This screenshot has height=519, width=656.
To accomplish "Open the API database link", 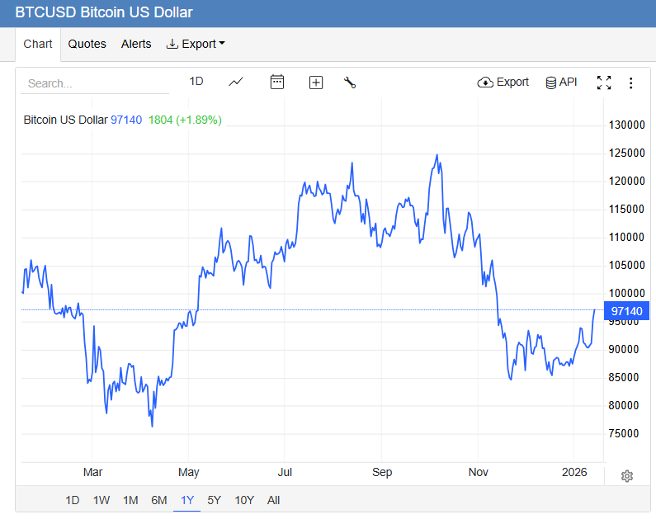I will (561, 83).
